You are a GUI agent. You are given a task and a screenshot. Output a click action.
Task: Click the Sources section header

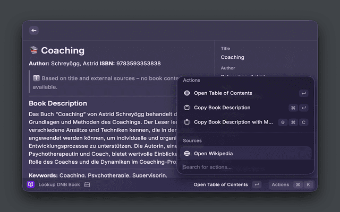pyautogui.click(x=192, y=140)
